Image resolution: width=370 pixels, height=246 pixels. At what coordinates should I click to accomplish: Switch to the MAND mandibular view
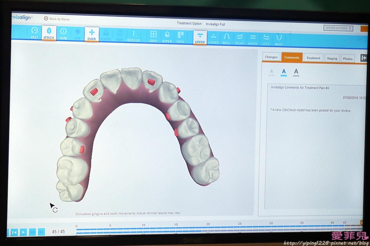click(279, 40)
